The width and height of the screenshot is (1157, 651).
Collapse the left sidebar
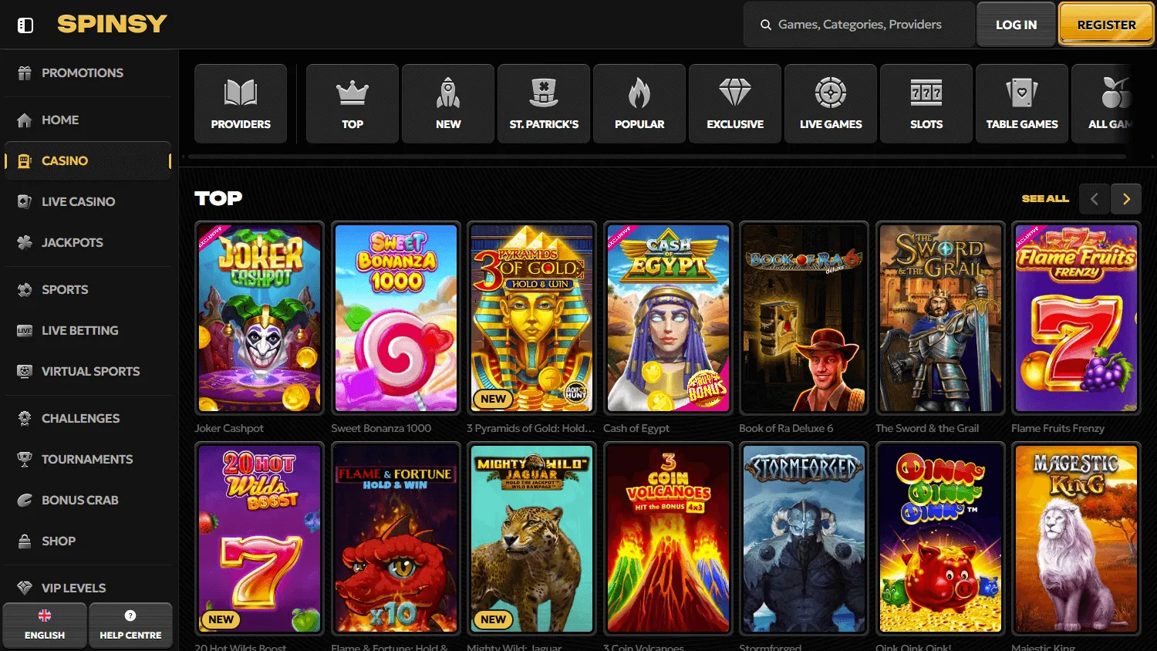[25, 24]
